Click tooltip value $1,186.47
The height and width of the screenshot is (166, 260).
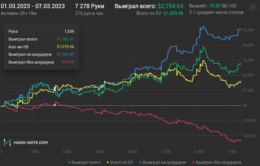tap(65, 39)
